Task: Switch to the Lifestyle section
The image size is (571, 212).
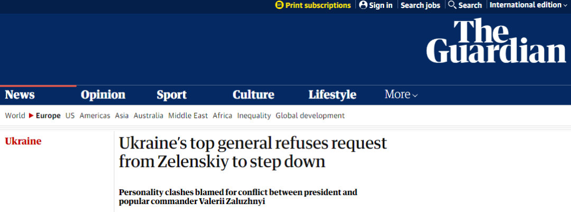Action: (x=333, y=95)
